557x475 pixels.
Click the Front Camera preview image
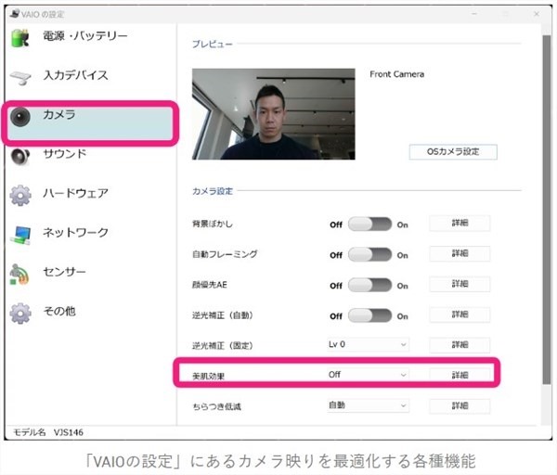coord(274,114)
